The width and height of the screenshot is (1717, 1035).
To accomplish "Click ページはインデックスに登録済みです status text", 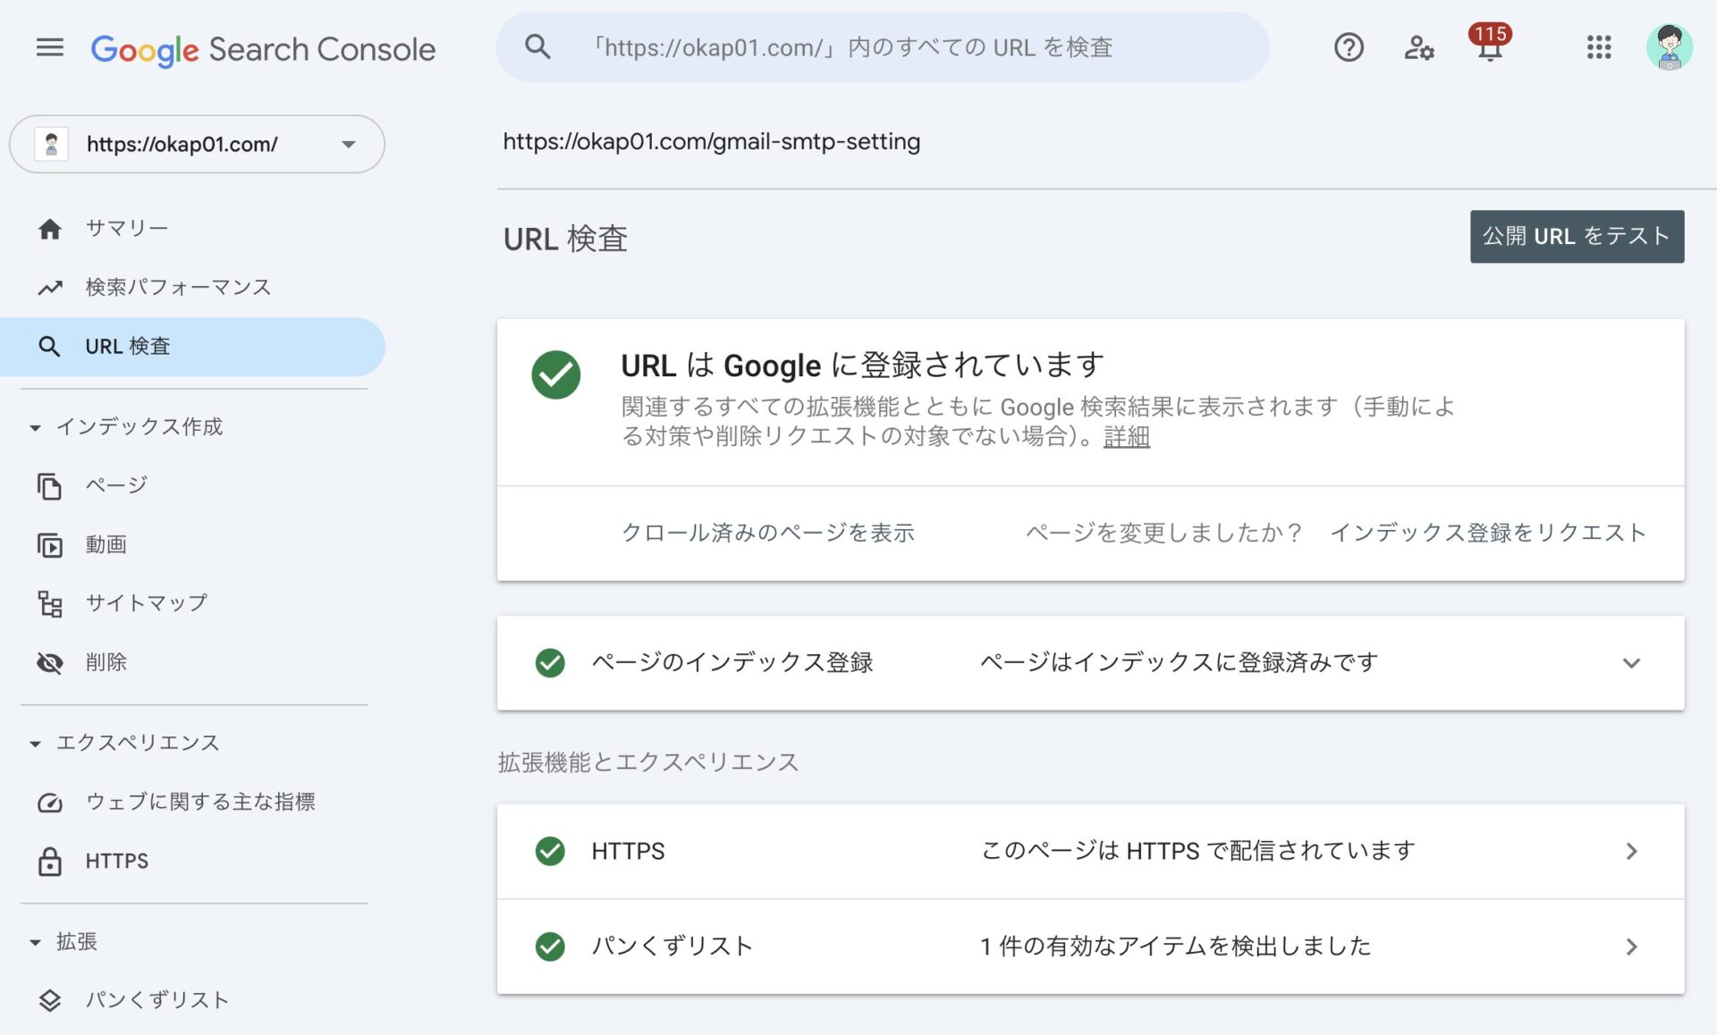I will pos(1179,663).
